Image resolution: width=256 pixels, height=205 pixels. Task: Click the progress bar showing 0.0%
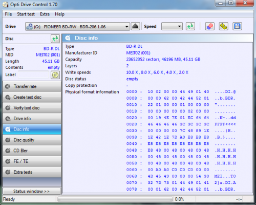tap(115, 199)
